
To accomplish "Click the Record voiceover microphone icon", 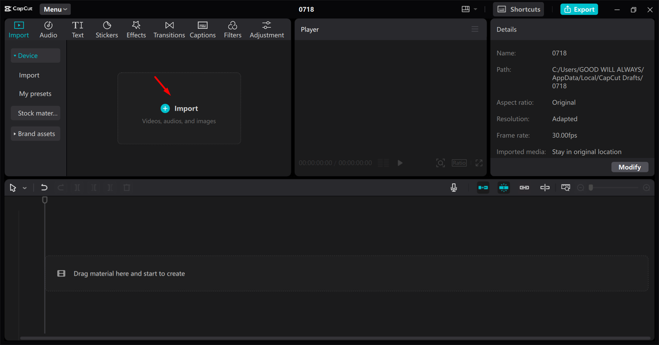I will pyautogui.click(x=454, y=188).
